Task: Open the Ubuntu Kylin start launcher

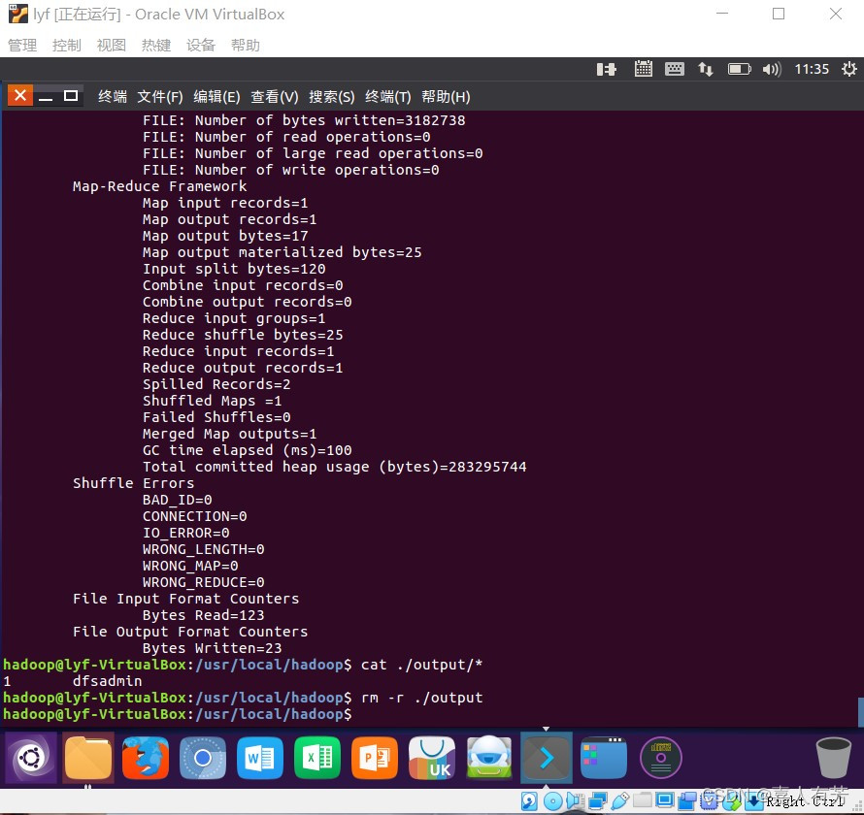Action: coord(31,759)
